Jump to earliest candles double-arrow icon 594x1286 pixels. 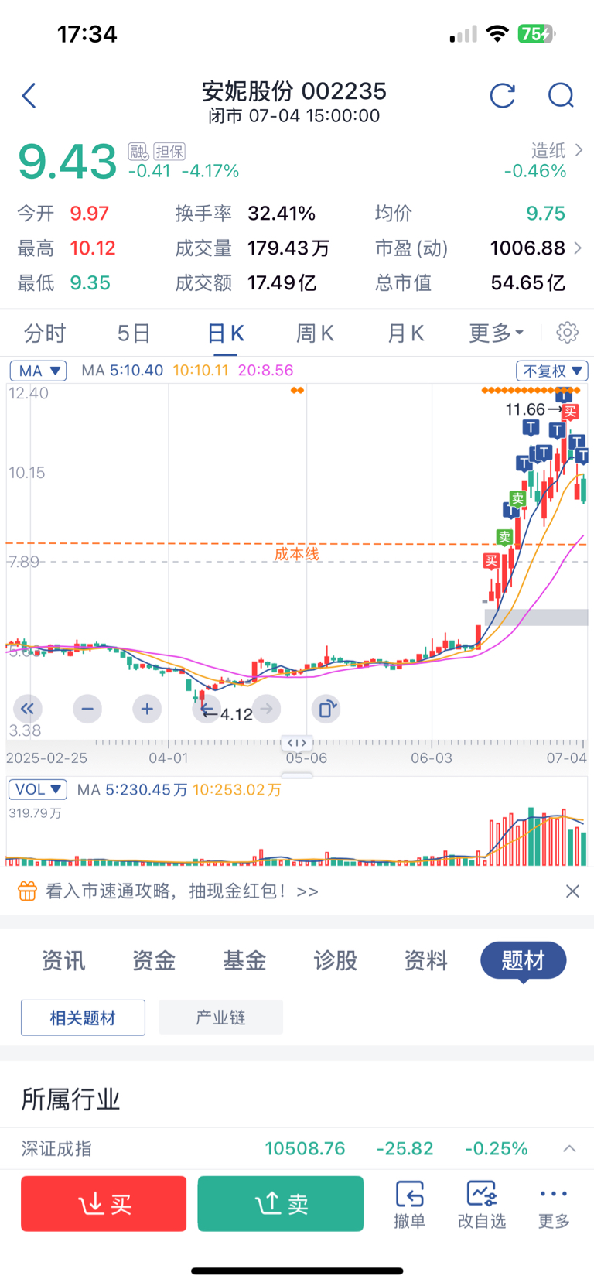[28, 709]
